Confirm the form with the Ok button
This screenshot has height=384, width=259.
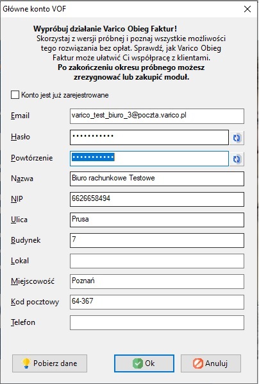(144, 363)
